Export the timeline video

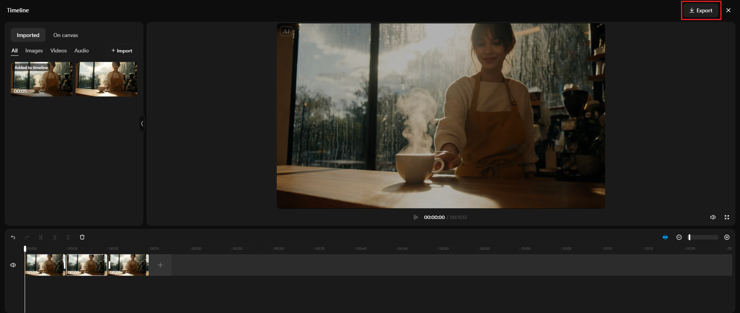[701, 10]
